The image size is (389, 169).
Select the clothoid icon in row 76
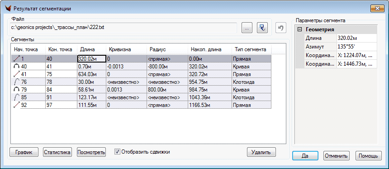pos(16,82)
